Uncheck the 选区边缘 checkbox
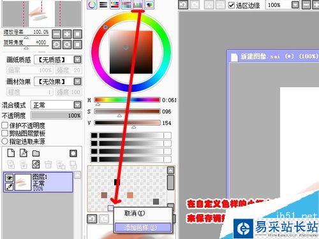The image size is (319, 239). (x=232, y=5)
